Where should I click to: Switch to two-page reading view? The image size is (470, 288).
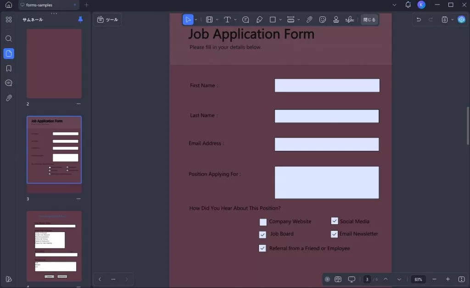click(x=338, y=279)
